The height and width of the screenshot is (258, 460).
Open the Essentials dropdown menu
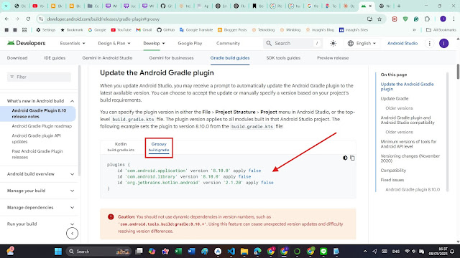pyautogui.click(x=73, y=43)
